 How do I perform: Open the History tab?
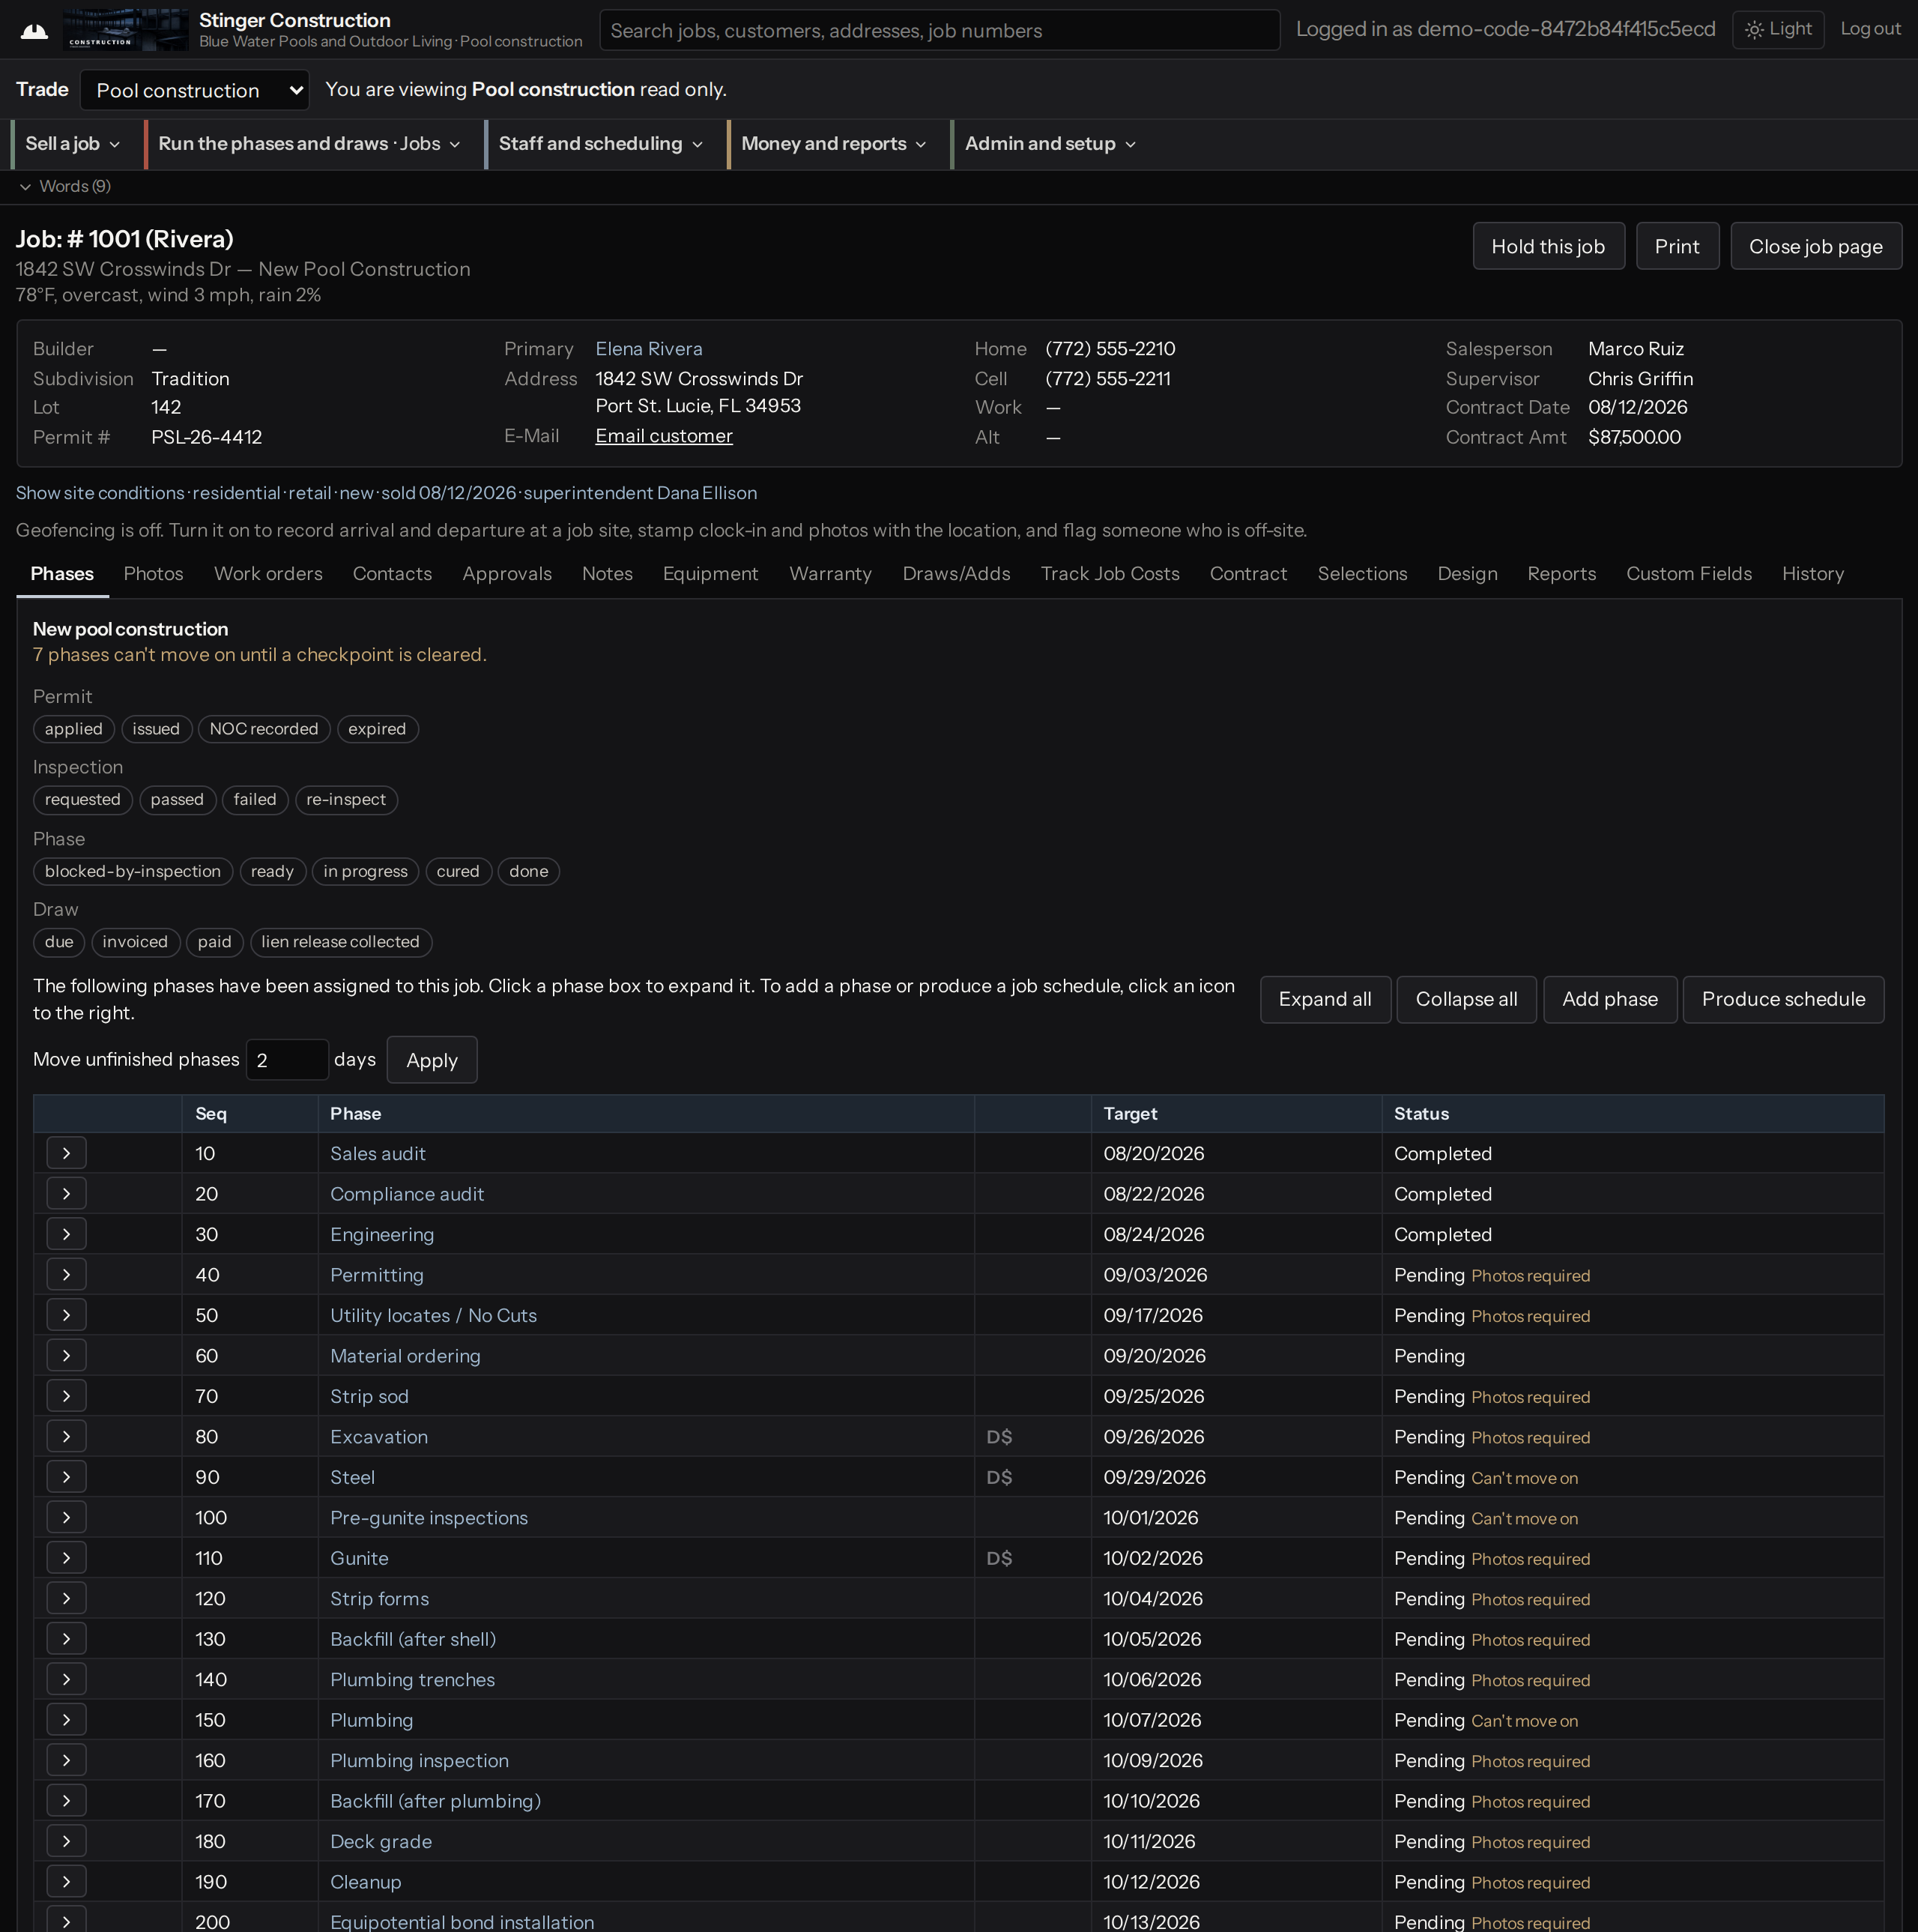pos(1812,574)
